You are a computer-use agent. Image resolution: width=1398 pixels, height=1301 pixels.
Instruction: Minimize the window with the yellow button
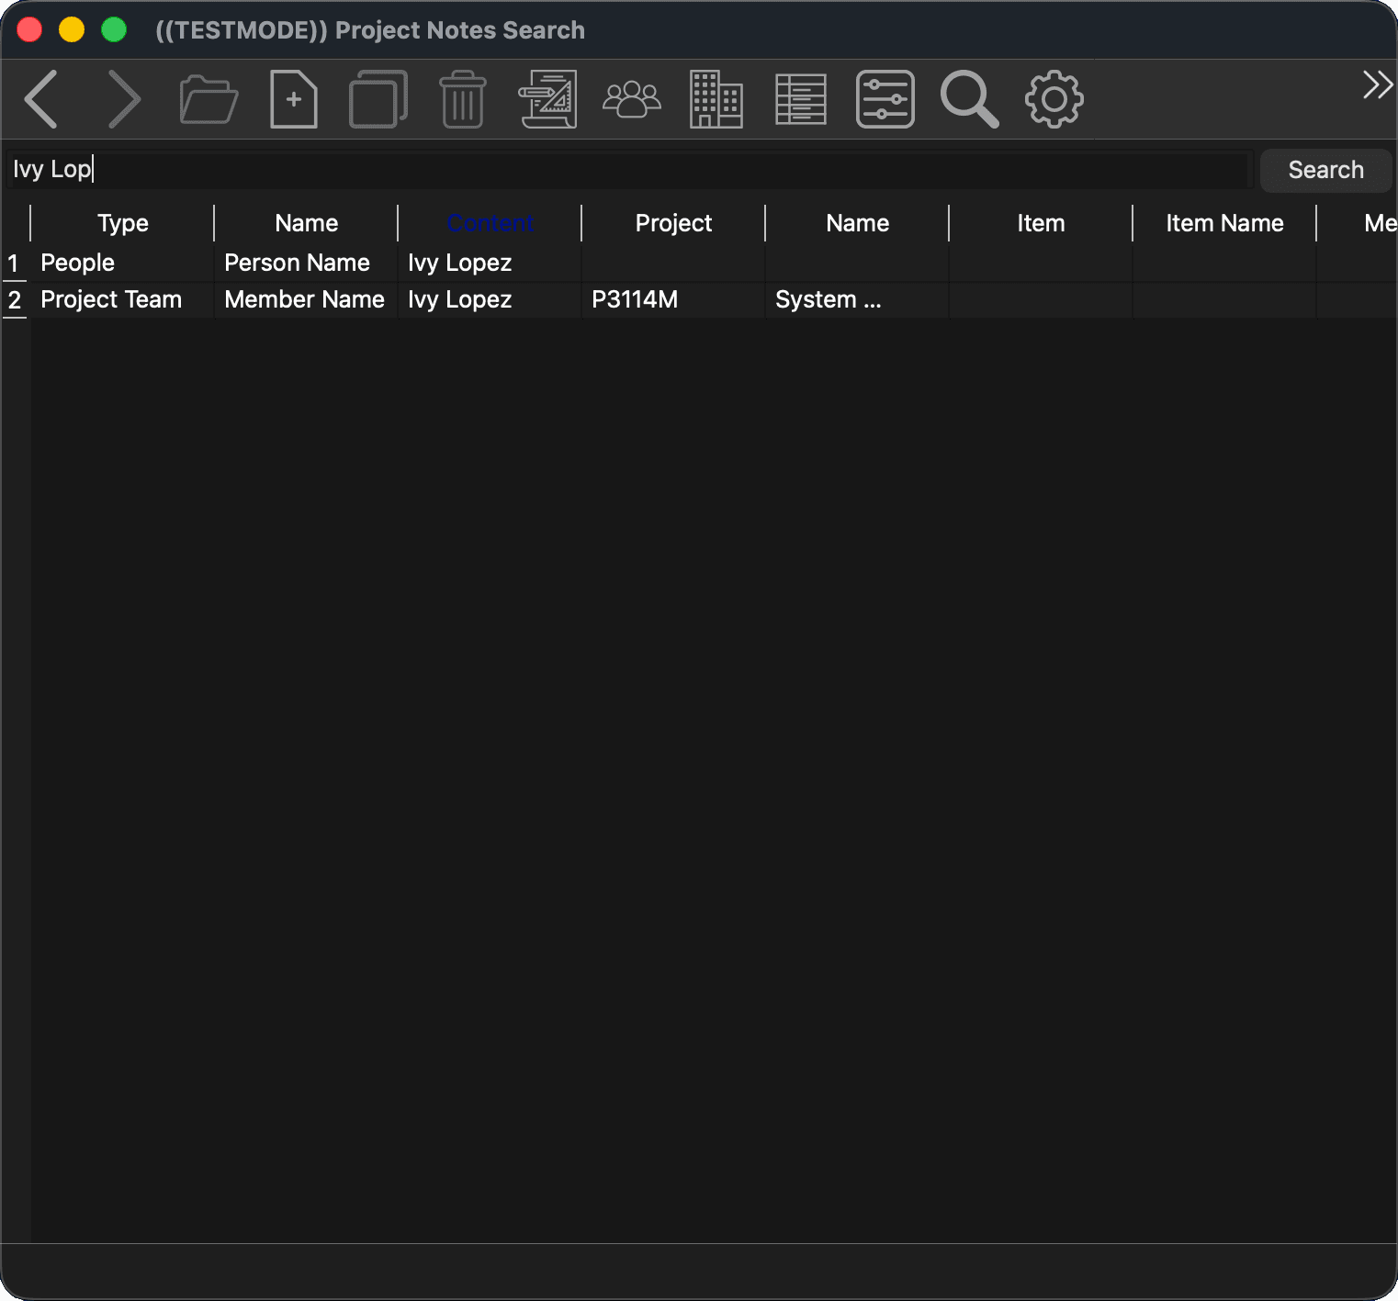(72, 29)
